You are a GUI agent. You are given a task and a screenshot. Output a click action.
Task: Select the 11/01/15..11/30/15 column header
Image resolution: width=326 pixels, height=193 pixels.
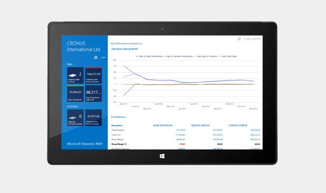tap(238, 126)
